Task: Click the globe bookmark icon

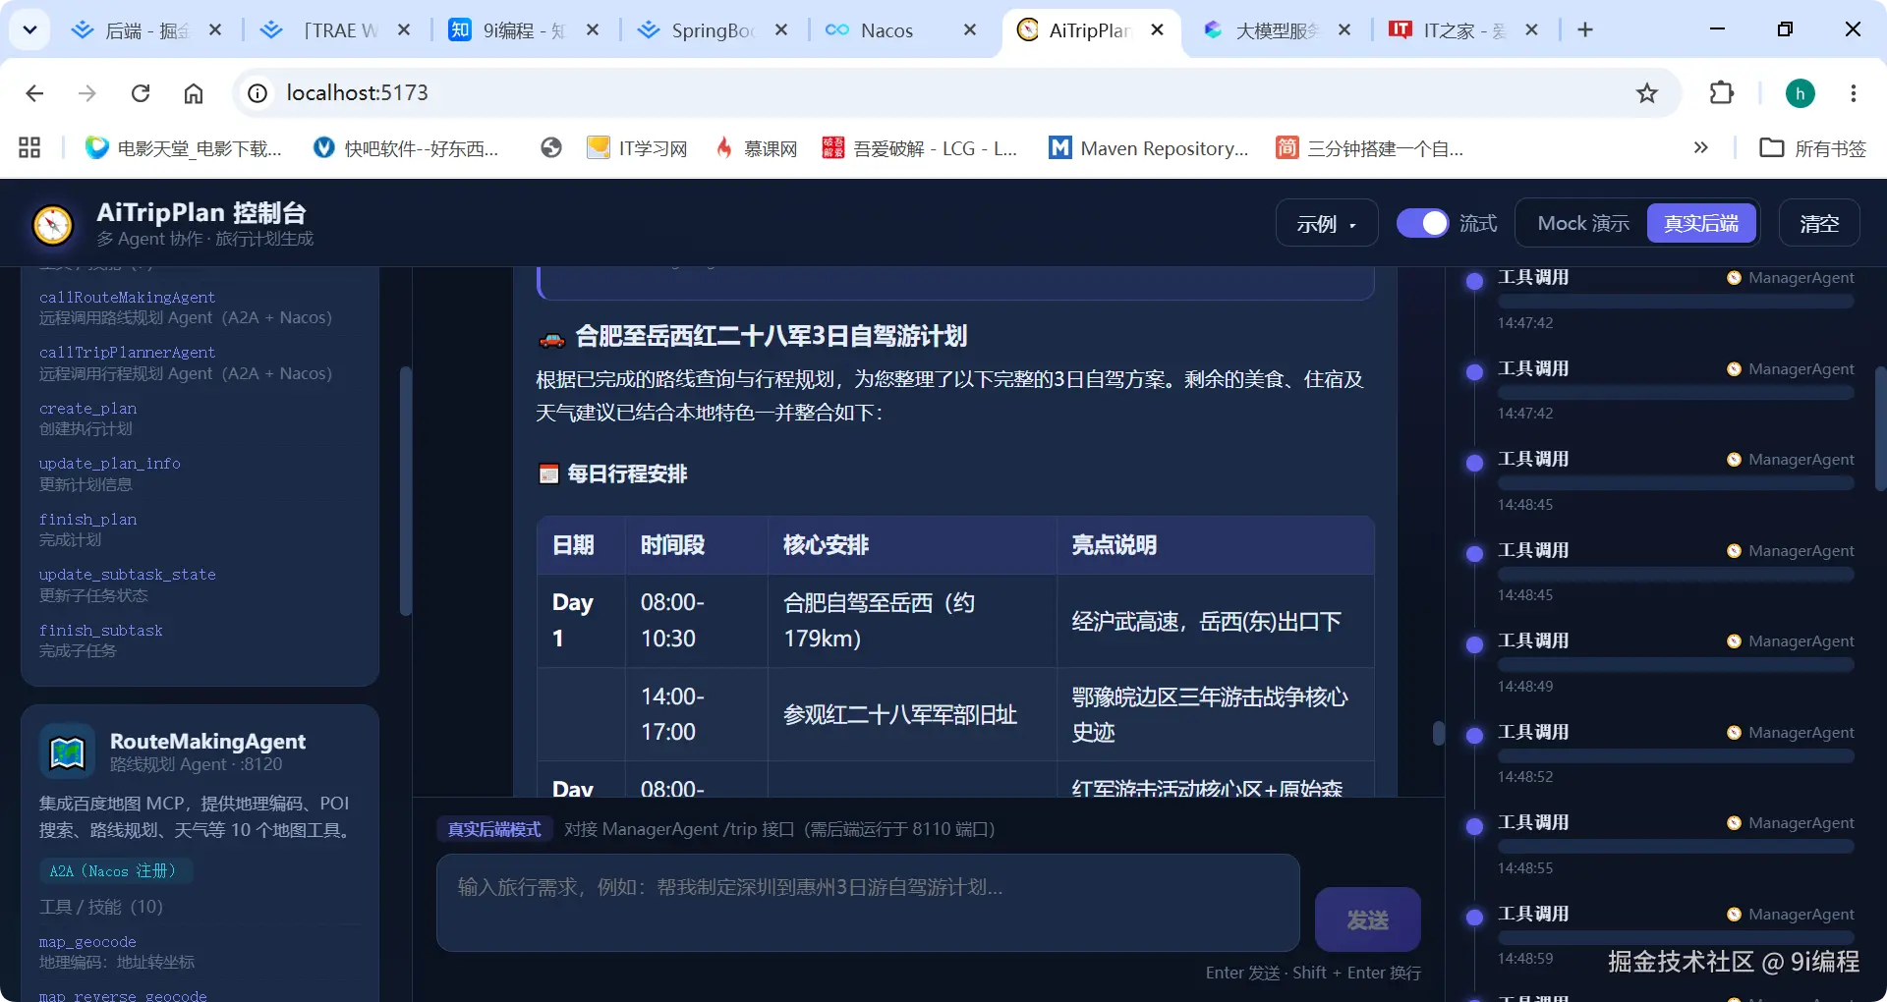Action: (x=551, y=148)
